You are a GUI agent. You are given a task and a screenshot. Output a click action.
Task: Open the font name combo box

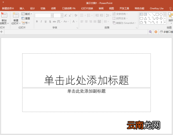tap(44, 15)
